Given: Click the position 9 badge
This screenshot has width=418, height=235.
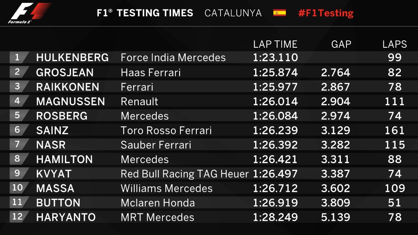Looking at the screenshot, I should [18, 173].
